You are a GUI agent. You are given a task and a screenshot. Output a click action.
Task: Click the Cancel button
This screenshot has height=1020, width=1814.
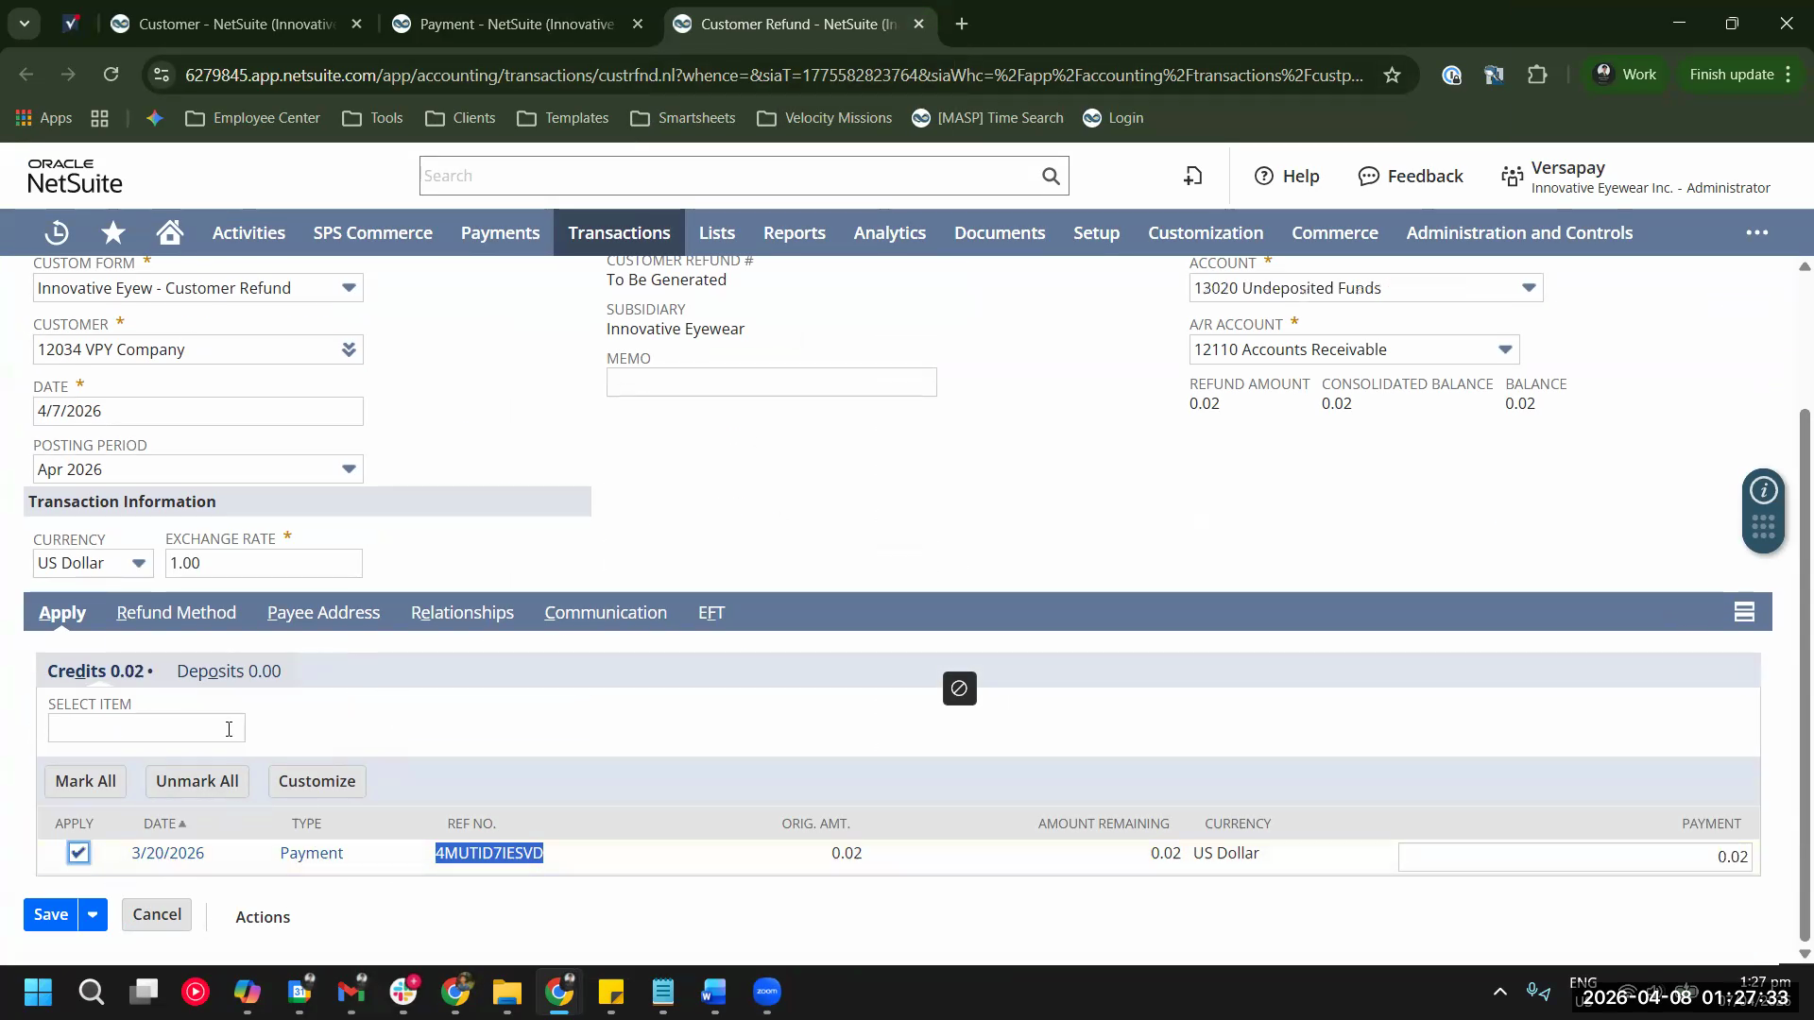(157, 914)
